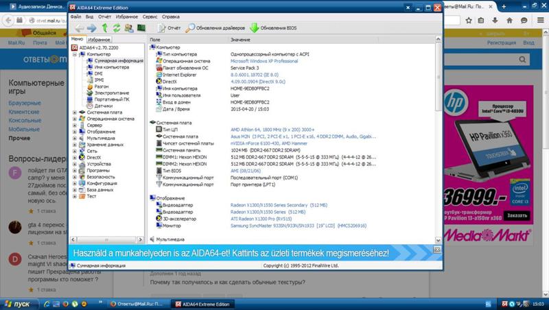Click the tree horizontal scrollbar right arrow
549x310 pixels.
point(140,239)
